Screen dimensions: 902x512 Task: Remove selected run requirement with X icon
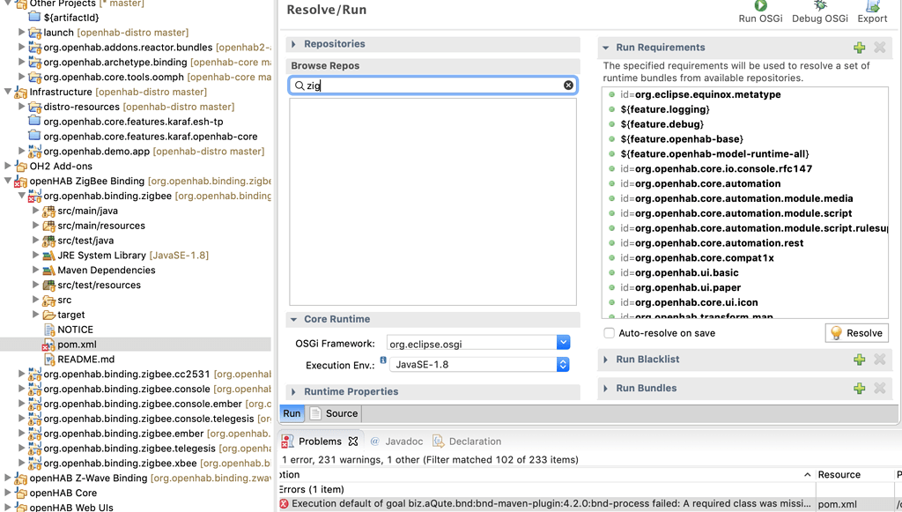(x=880, y=48)
